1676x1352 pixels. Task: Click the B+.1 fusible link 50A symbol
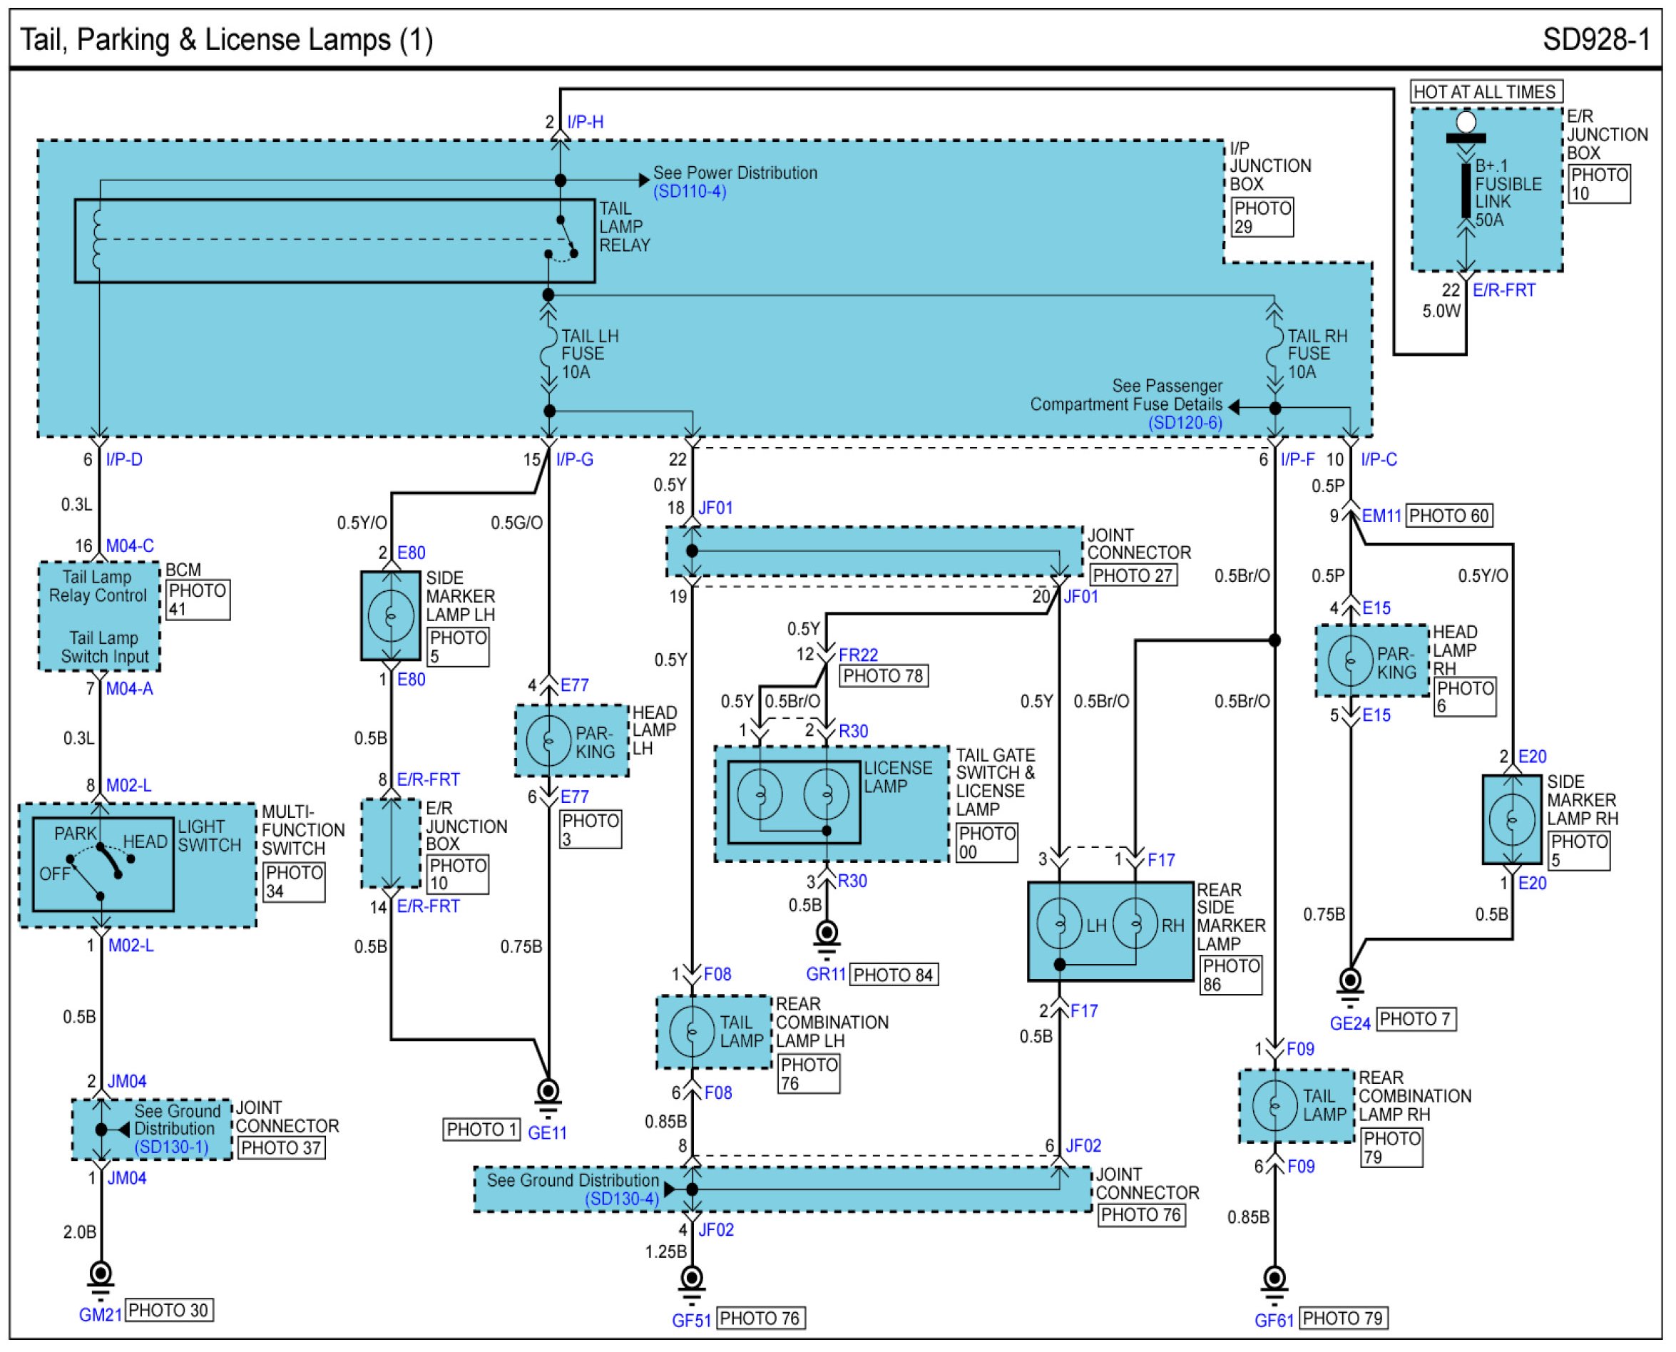[x=1466, y=191]
